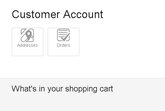Click the Customer Account heading

(58, 14)
